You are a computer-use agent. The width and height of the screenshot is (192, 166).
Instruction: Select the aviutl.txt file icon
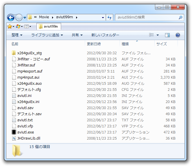click(14, 120)
